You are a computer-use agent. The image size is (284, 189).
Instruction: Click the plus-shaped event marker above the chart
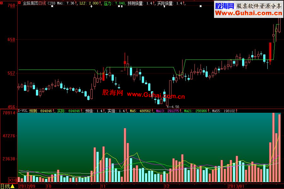click(x=91, y=6)
